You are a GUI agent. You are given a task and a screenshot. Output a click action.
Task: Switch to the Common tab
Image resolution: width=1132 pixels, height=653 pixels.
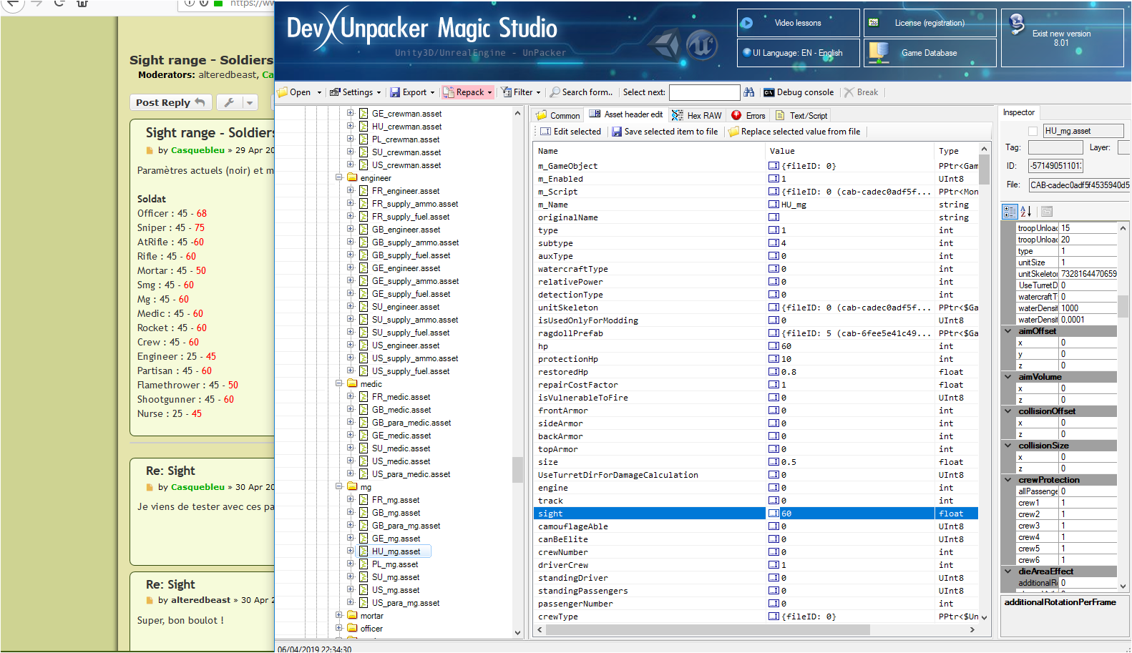tap(557, 115)
